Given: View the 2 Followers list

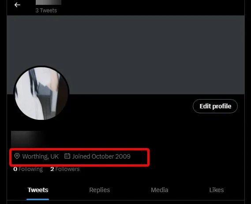Looking at the screenshot, I should point(65,169).
